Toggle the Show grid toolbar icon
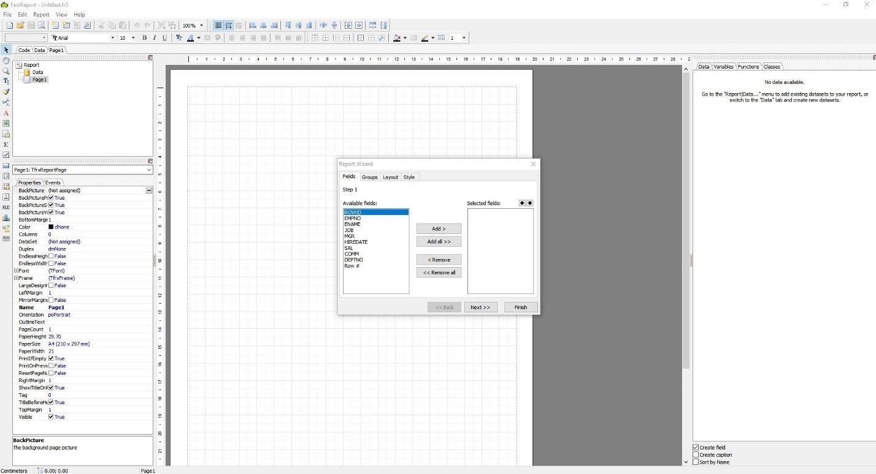The image size is (876, 474). (218, 25)
